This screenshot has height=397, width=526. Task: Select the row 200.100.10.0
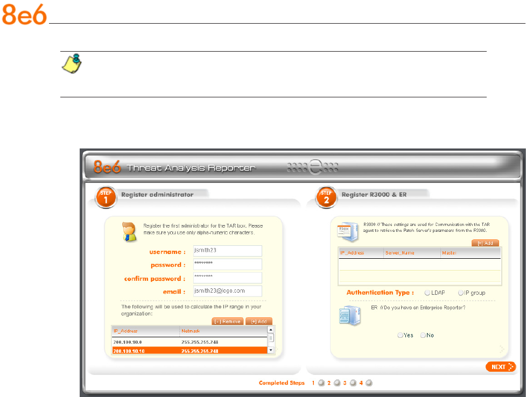tap(190, 342)
